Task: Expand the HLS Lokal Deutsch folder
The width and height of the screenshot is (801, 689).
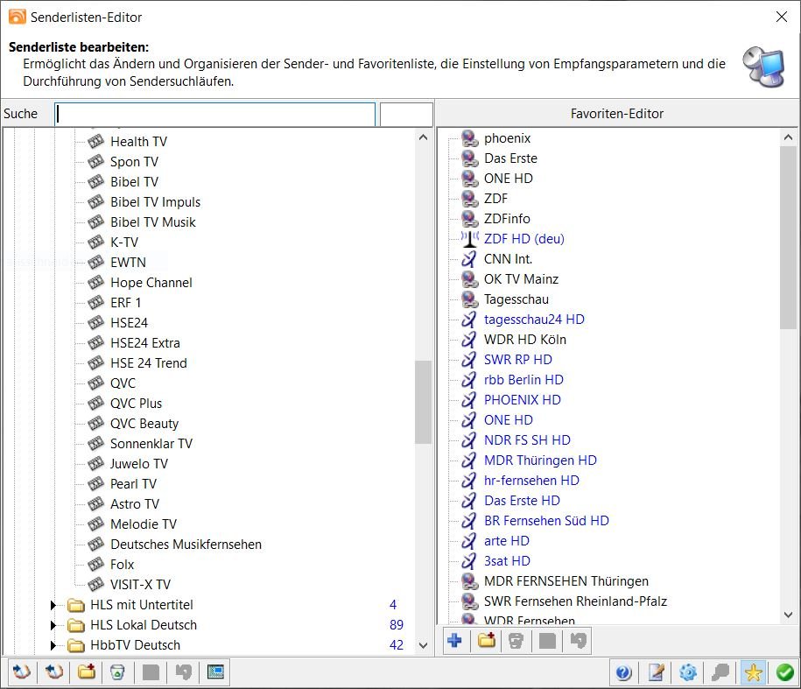Action: click(53, 625)
